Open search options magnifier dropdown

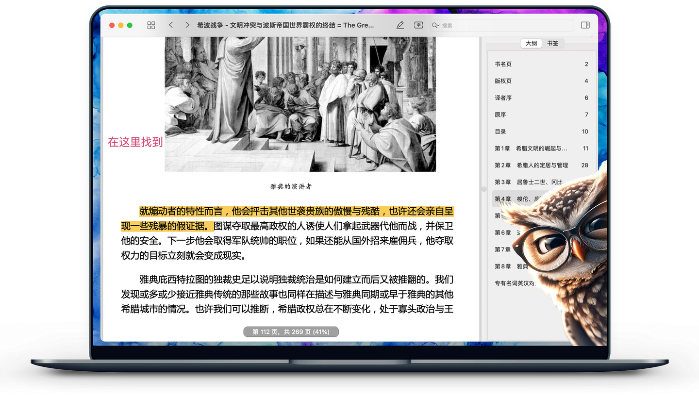(x=435, y=26)
